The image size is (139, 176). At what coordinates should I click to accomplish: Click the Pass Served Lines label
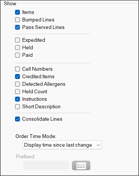pos(43,27)
